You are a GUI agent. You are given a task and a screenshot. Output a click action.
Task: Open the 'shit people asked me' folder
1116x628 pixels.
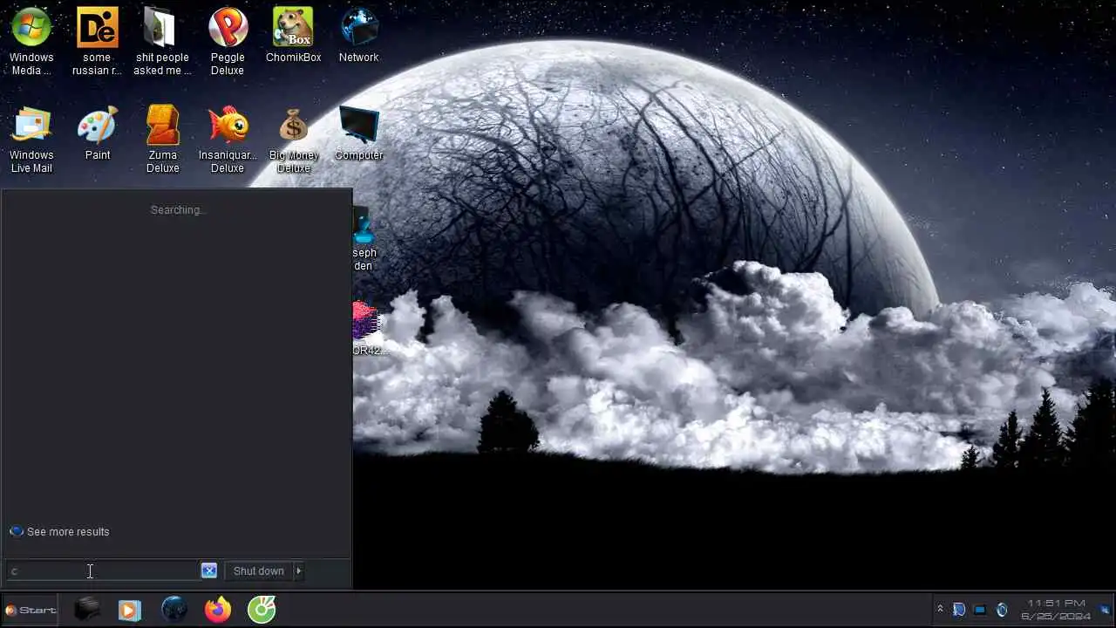[162, 41]
